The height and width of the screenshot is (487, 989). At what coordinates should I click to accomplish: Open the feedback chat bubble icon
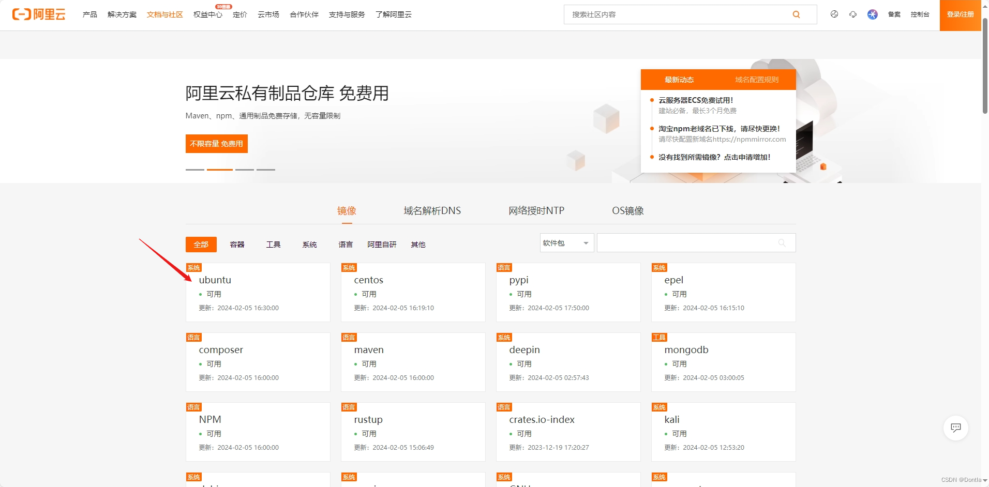[x=955, y=428]
